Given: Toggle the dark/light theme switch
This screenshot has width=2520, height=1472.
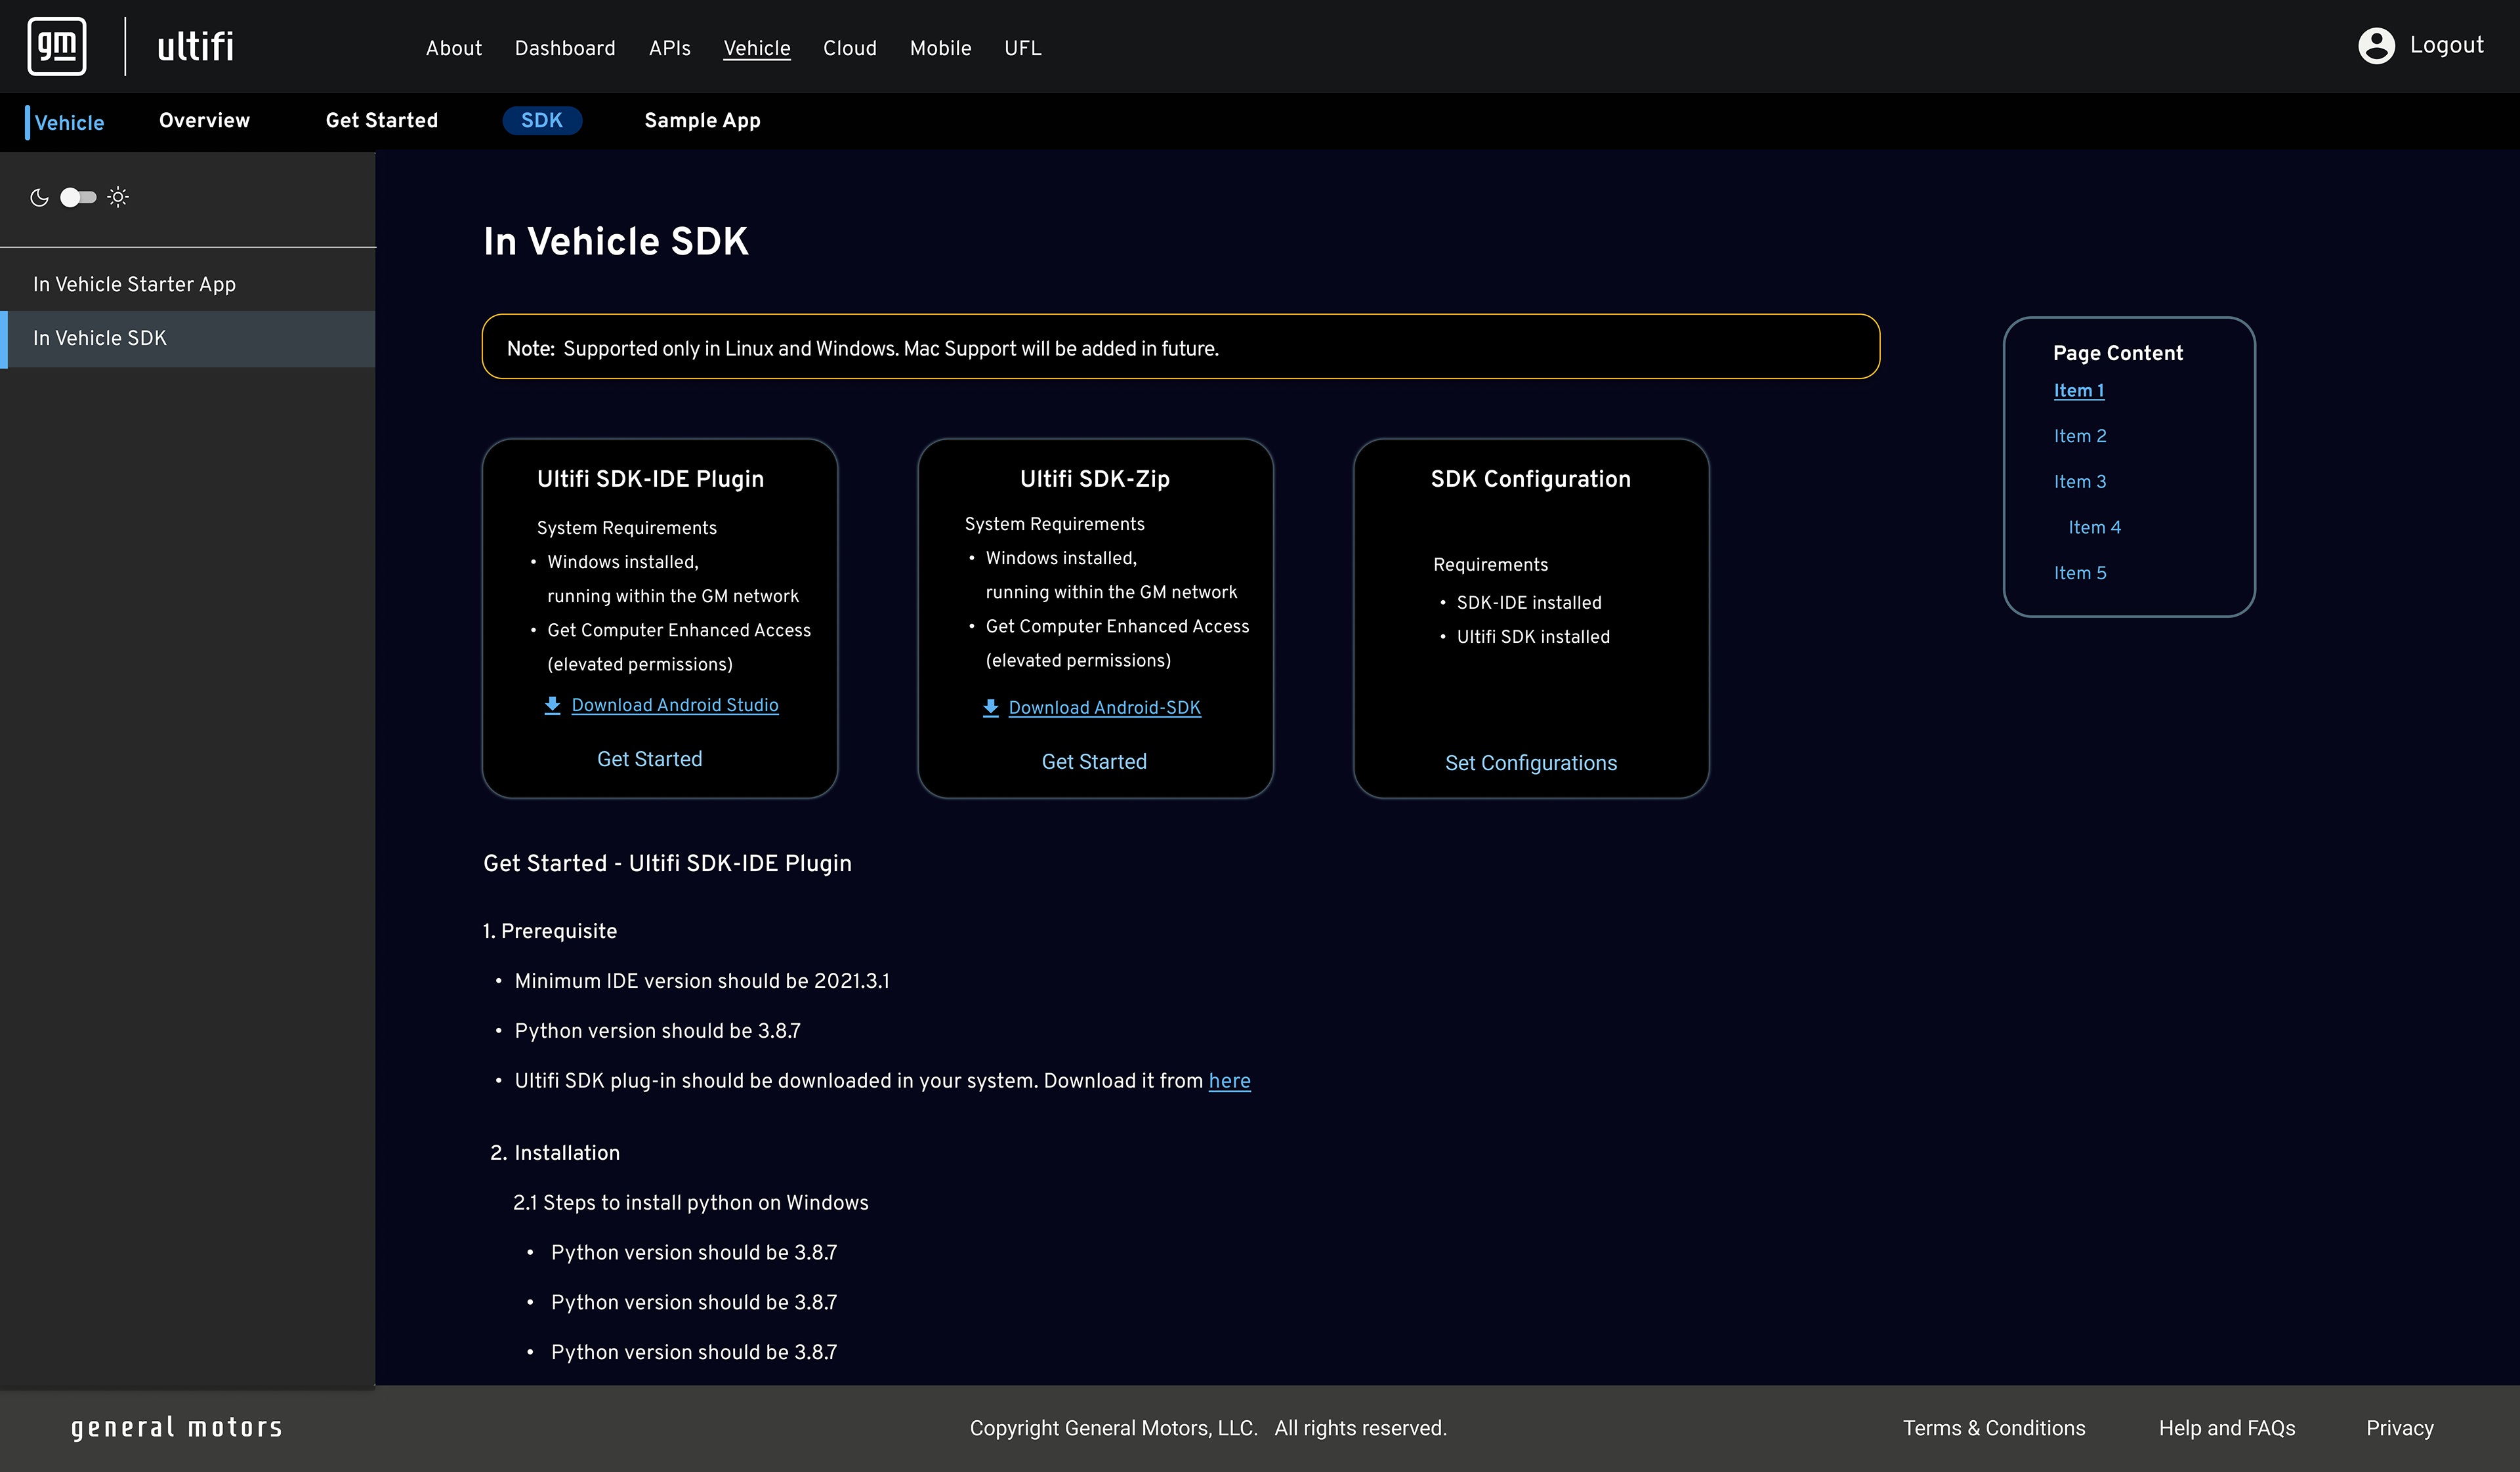Looking at the screenshot, I should (x=78, y=197).
